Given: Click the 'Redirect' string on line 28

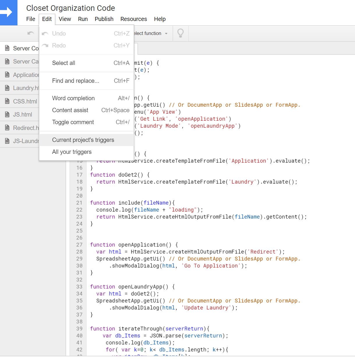Looking at the screenshot, I should click(x=263, y=252).
